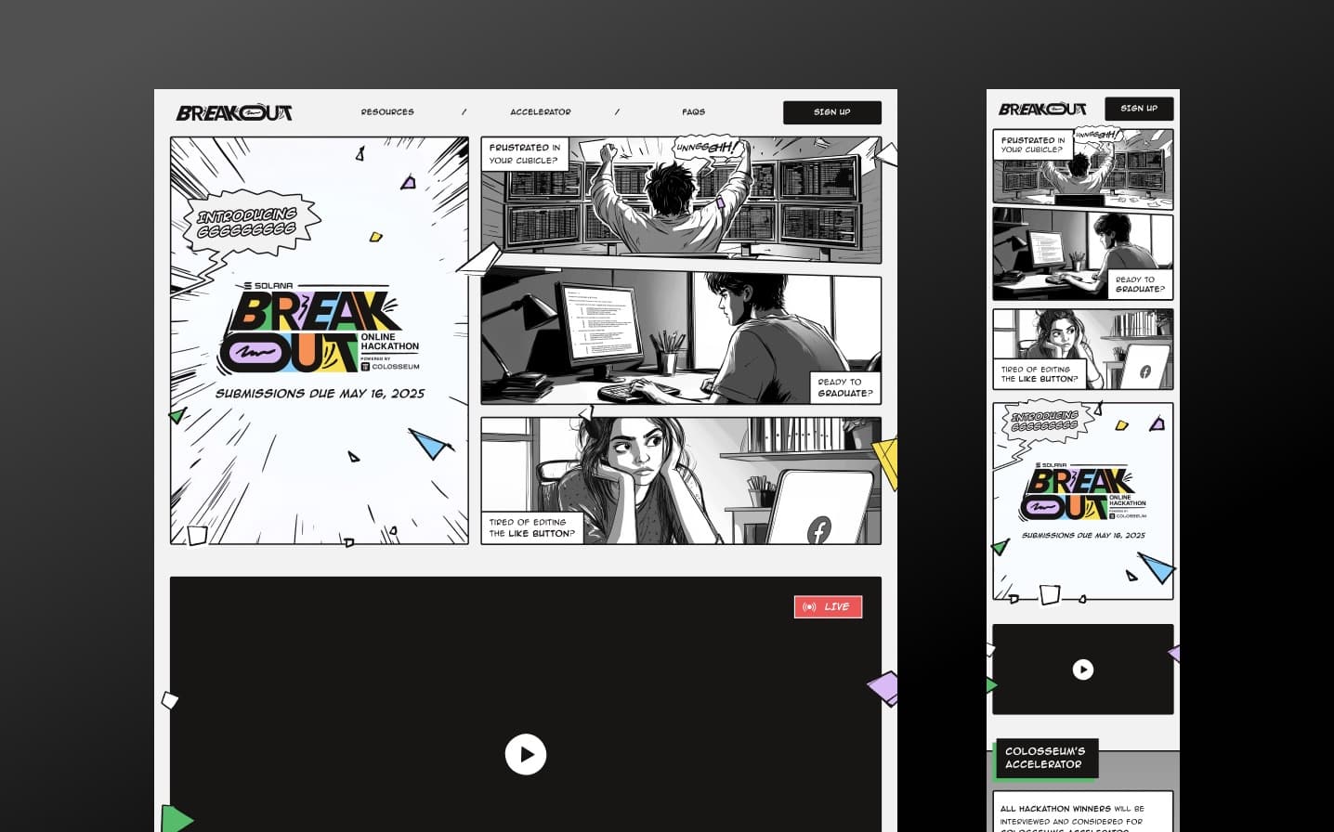The image size is (1334, 832).
Task: Open the FAQs nav link
Action: tap(694, 112)
